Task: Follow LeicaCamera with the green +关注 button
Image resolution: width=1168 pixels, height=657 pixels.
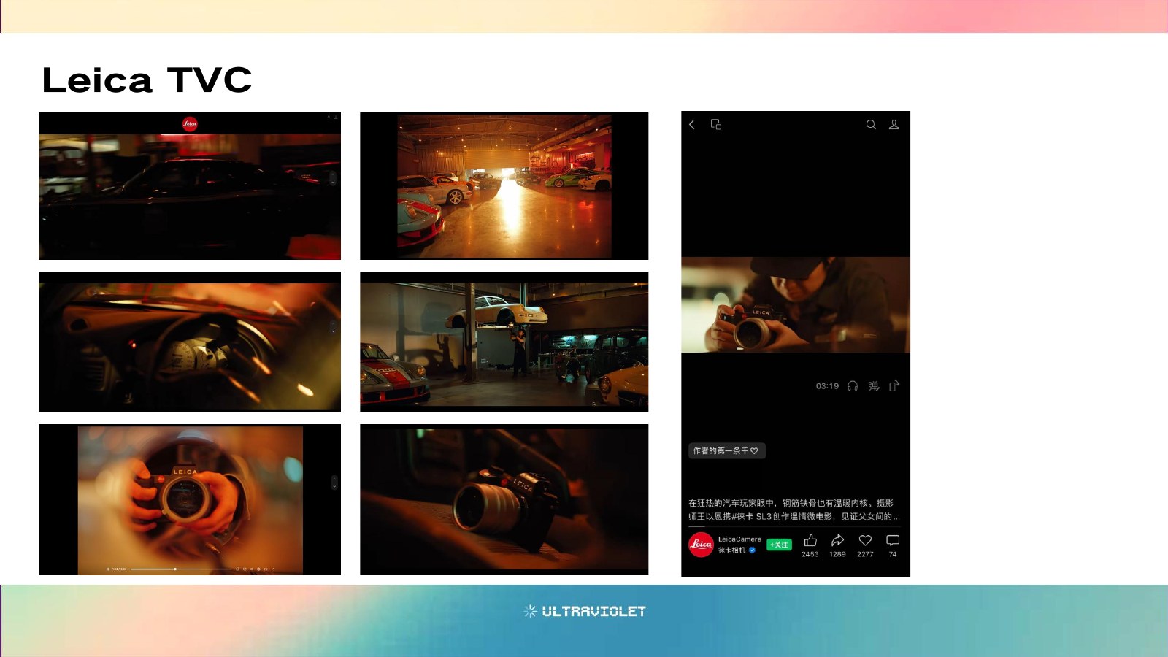Action: click(779, 545)
